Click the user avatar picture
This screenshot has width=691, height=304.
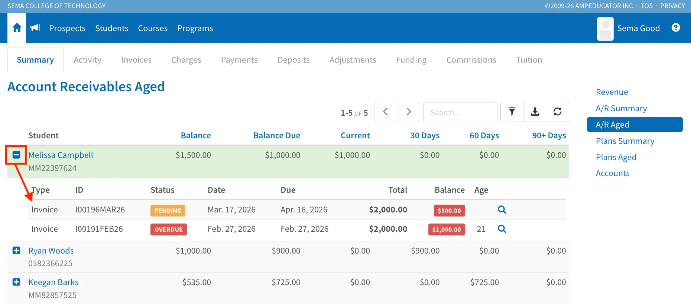pyautogui.click(x=605, y=29)
